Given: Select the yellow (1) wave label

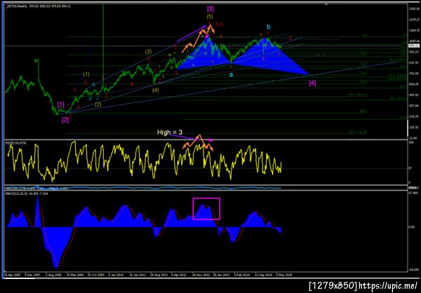Looking at the screenshot, I should 86,74.
